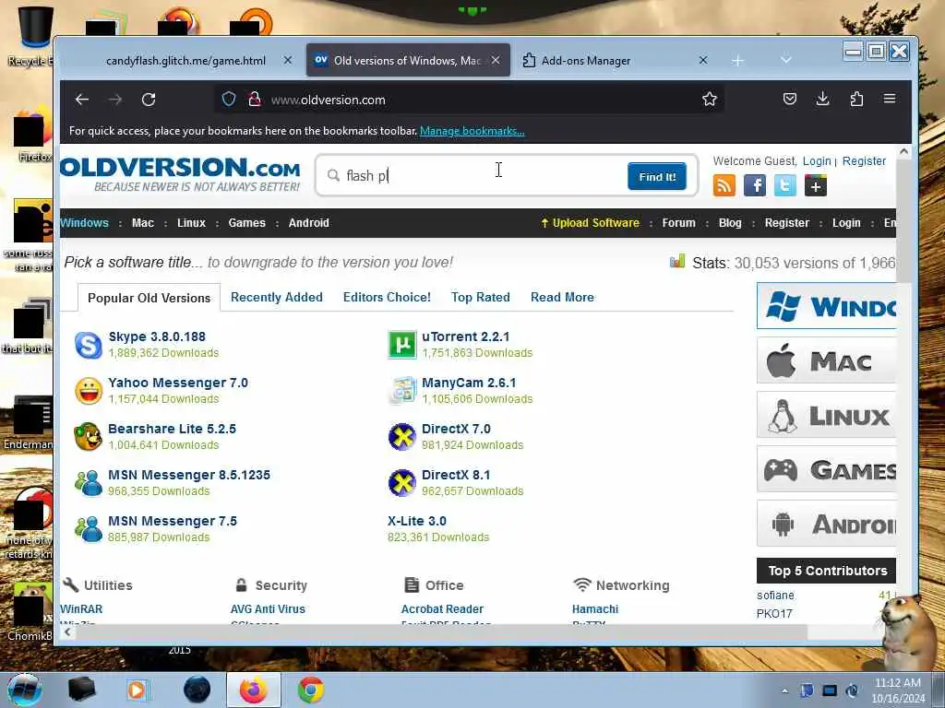Screen dimensions: 945x708
Task: Select Linux in the navigation bar
Action: click(x=191, y=223)
